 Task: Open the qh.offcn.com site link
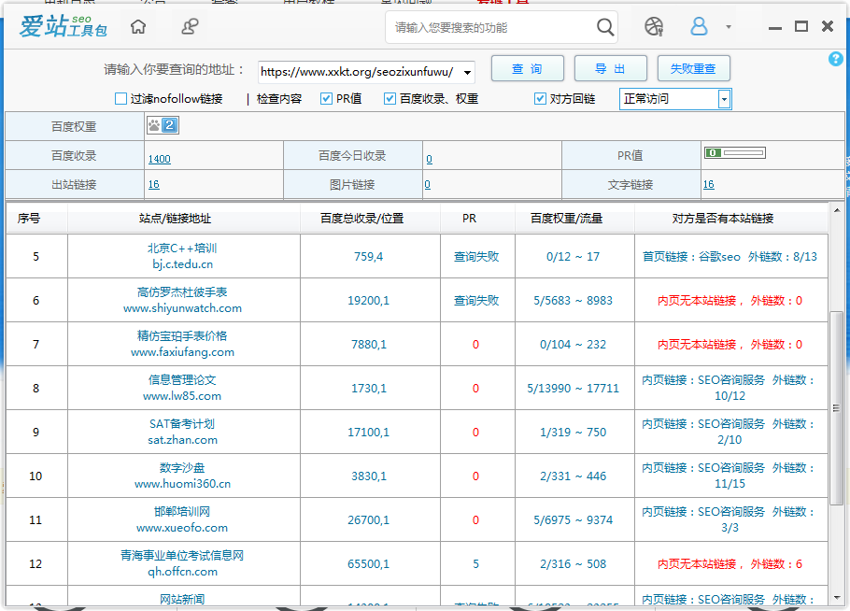183,572
